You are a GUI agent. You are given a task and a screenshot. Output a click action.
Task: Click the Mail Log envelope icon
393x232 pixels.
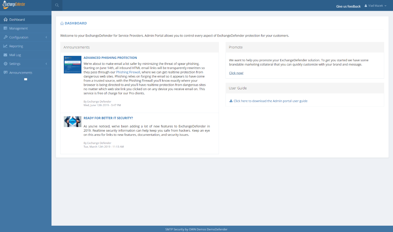6,55
